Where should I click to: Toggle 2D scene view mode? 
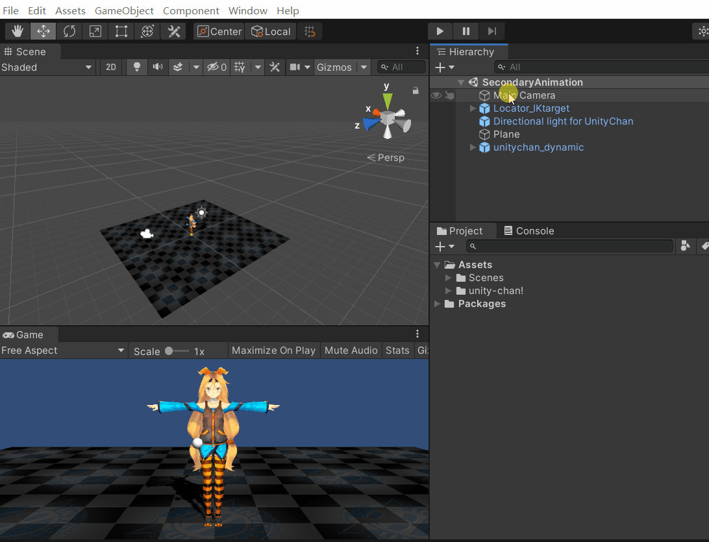[111, 68]
